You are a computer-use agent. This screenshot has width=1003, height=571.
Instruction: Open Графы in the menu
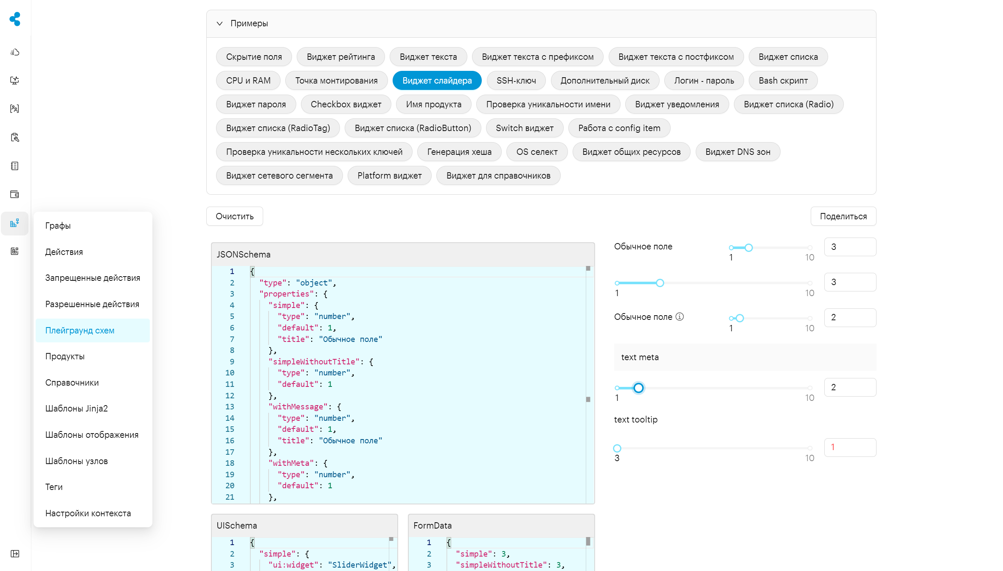click(93, 226)
